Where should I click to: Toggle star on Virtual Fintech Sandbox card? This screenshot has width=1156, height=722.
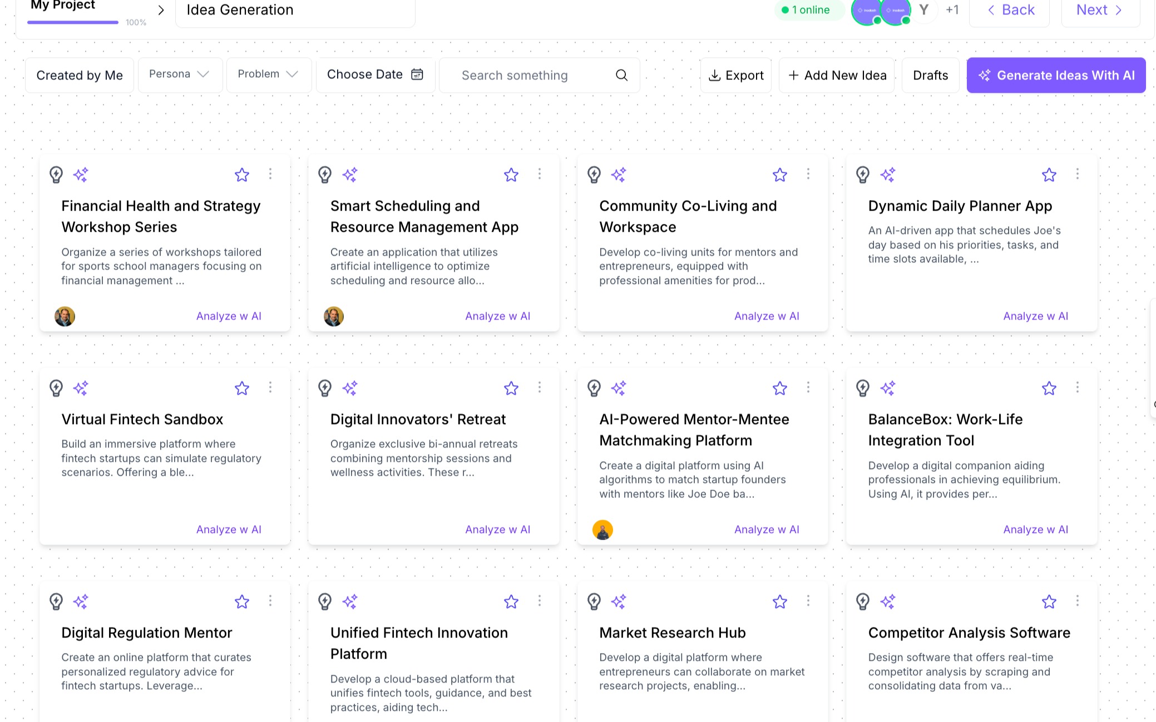pos(241,389)
